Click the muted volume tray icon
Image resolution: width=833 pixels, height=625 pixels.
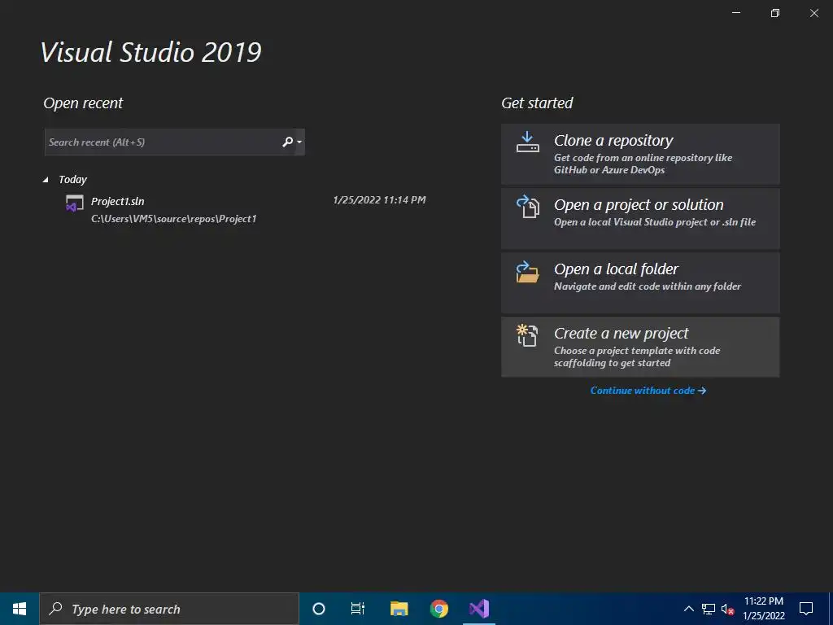point(728,609)
